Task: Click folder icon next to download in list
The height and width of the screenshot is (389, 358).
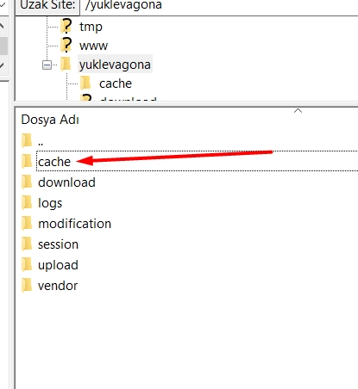Action: (27, 182)
